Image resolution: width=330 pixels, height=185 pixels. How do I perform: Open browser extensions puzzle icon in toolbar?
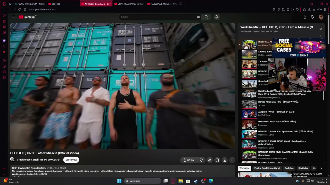click(304, 10)
